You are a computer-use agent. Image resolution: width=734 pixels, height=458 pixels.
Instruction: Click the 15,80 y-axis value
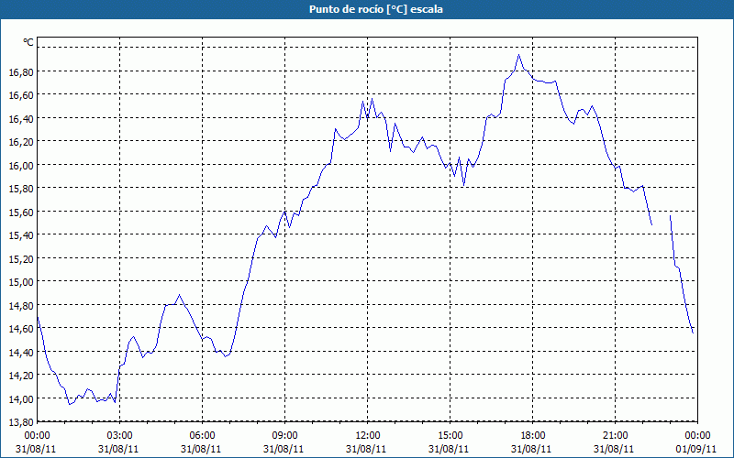(21, 189)
